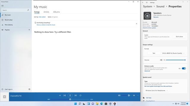
Task: Show hidden icons in system tray
Action: (x=173, y=104)
